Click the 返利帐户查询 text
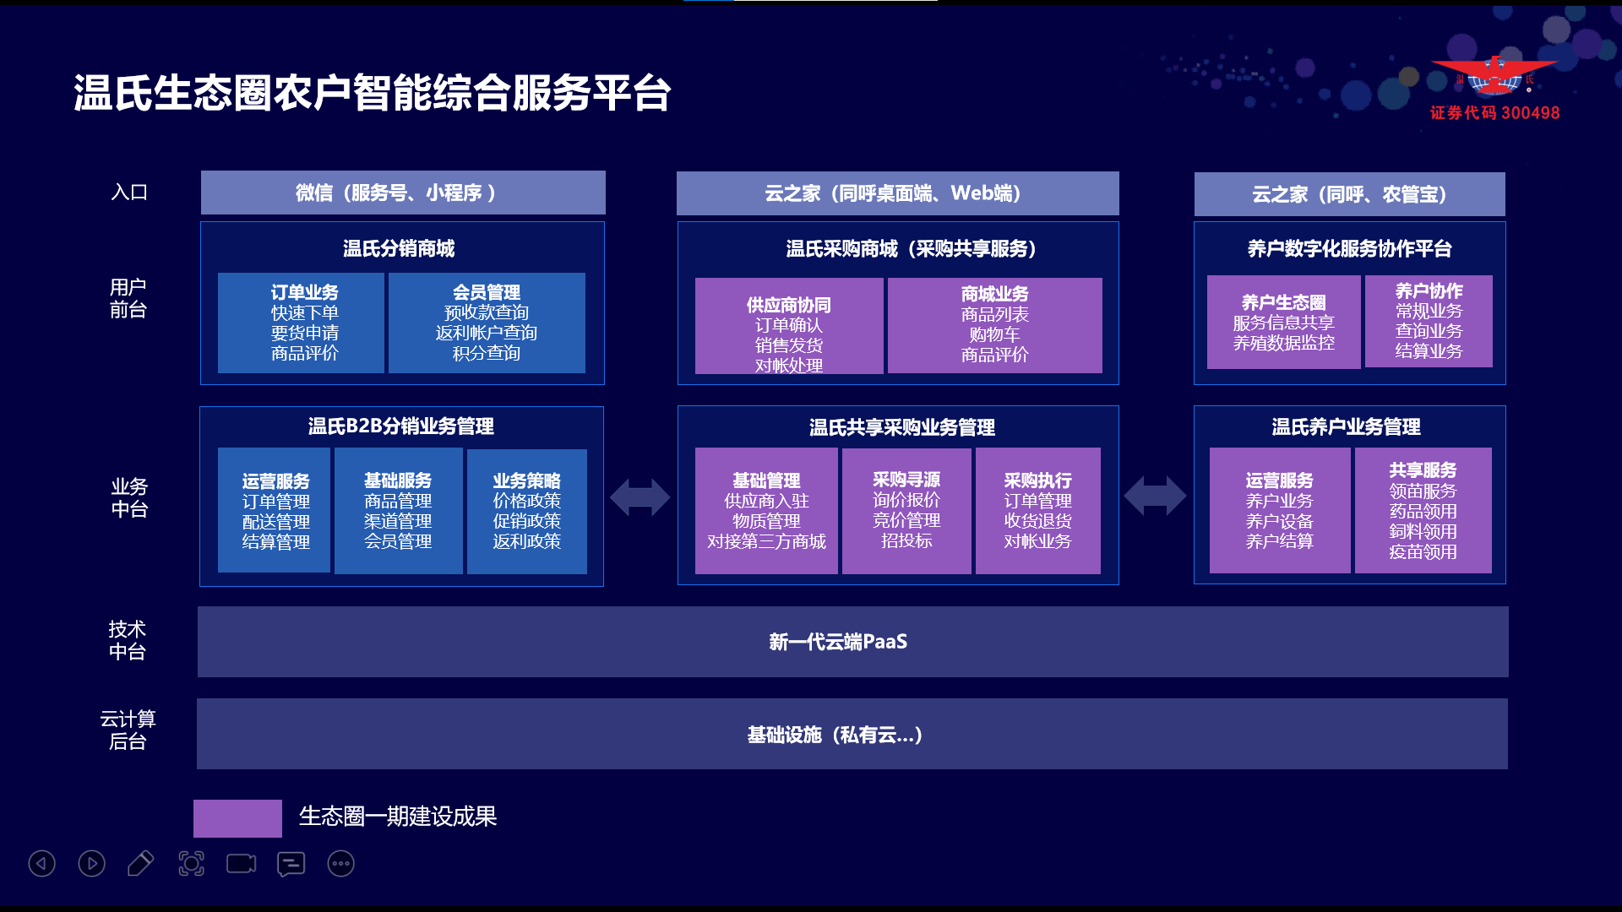This screenshot has height=912, width=1622. [487, 333]
